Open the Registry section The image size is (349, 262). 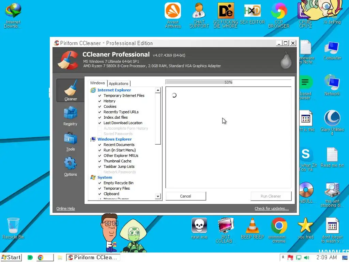(x=70, y=116)
